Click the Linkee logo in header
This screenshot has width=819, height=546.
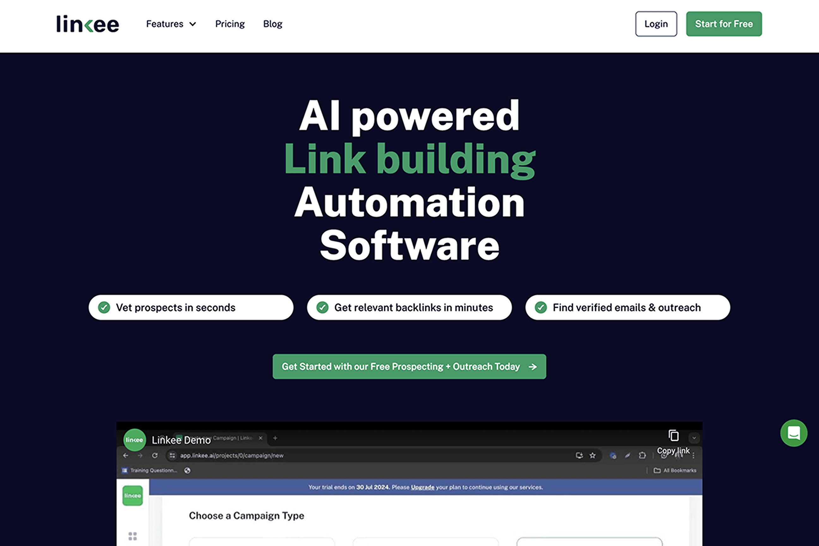coord(88,24)
